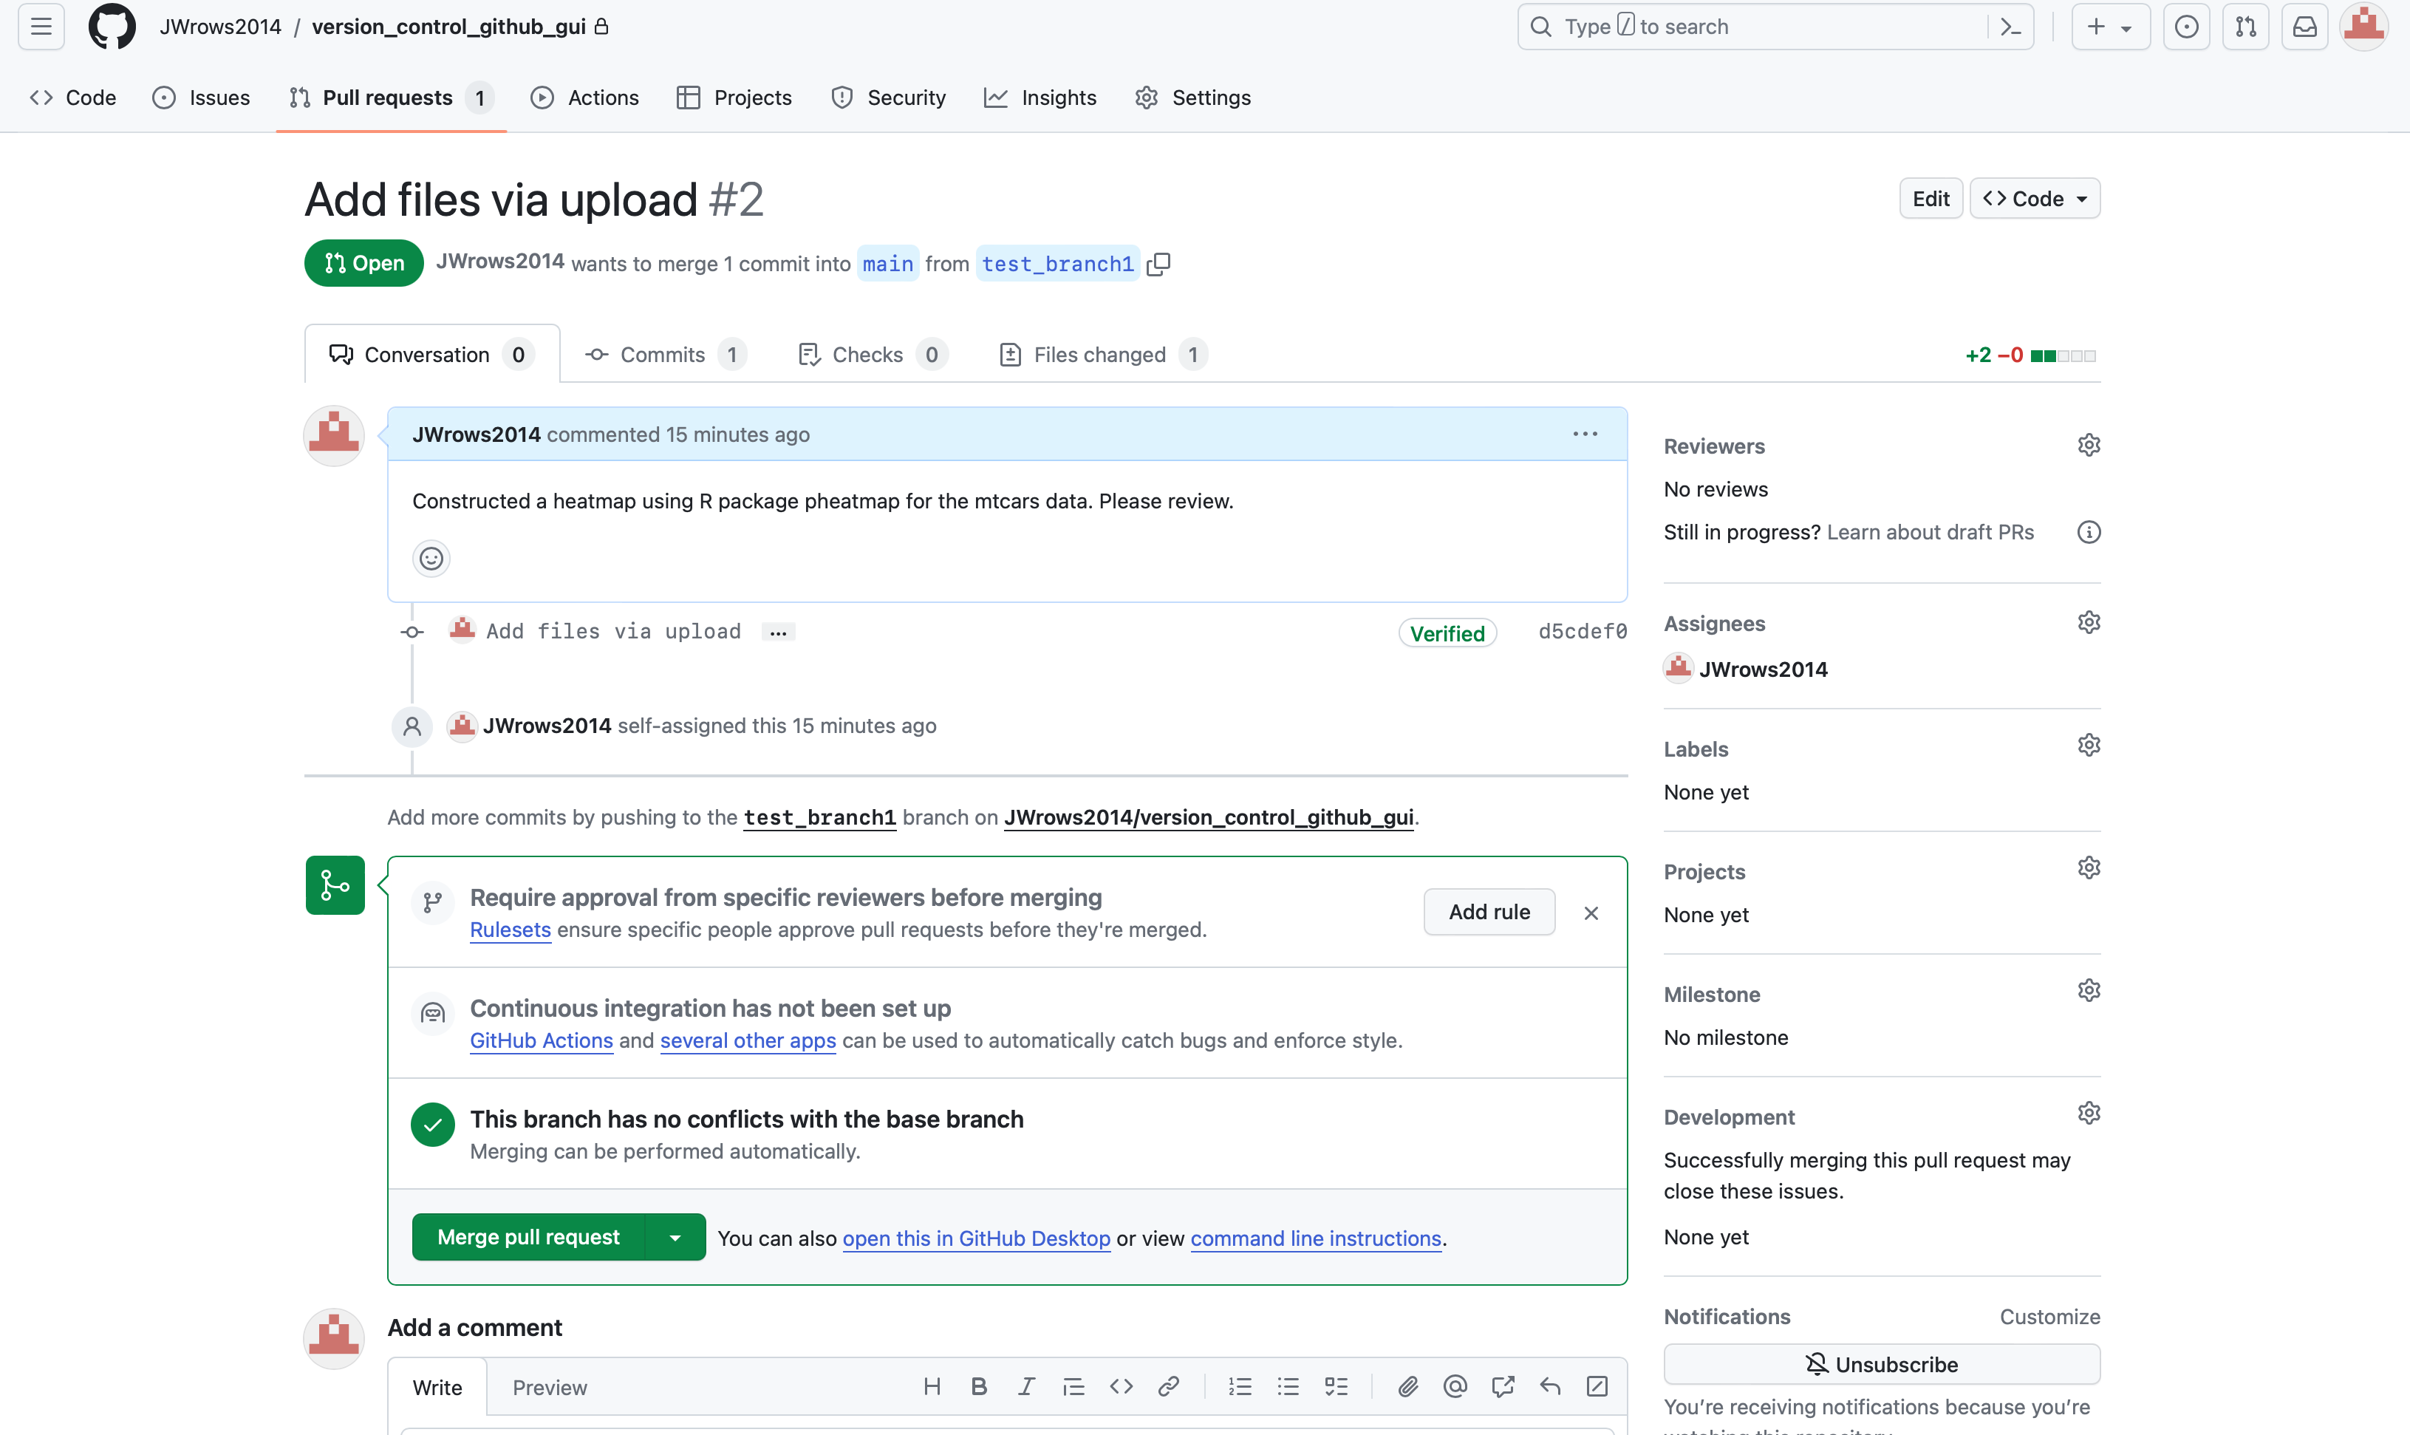Insert a link via toolbar icon
The height and width of the screenshot is (1435, 2410).
pos(1168,1387)
